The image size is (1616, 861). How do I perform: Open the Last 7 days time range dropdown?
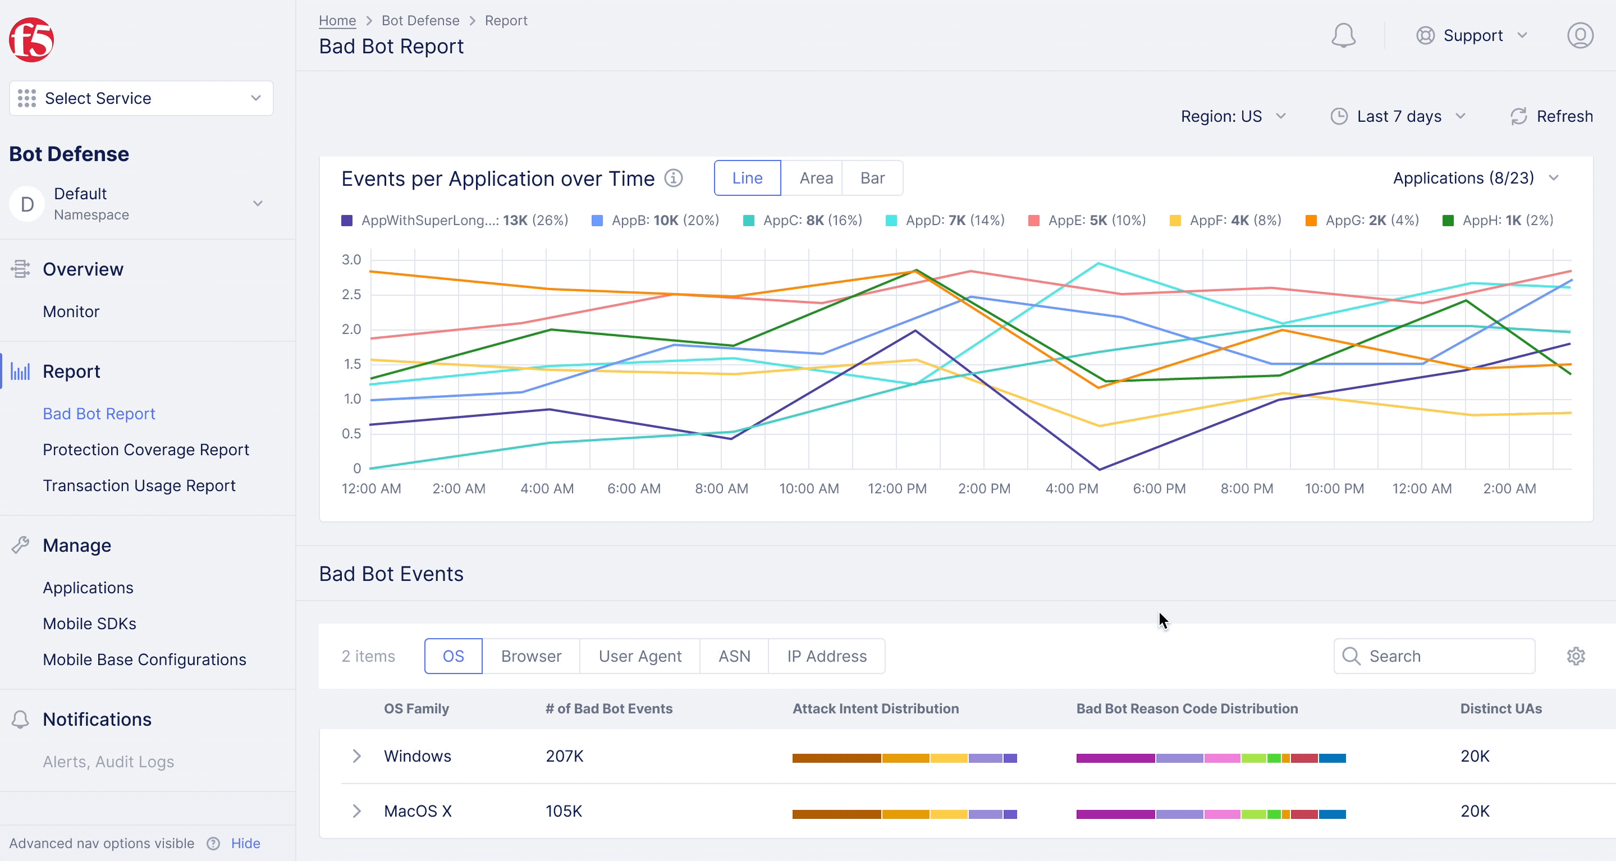[x=1398, y=117]
